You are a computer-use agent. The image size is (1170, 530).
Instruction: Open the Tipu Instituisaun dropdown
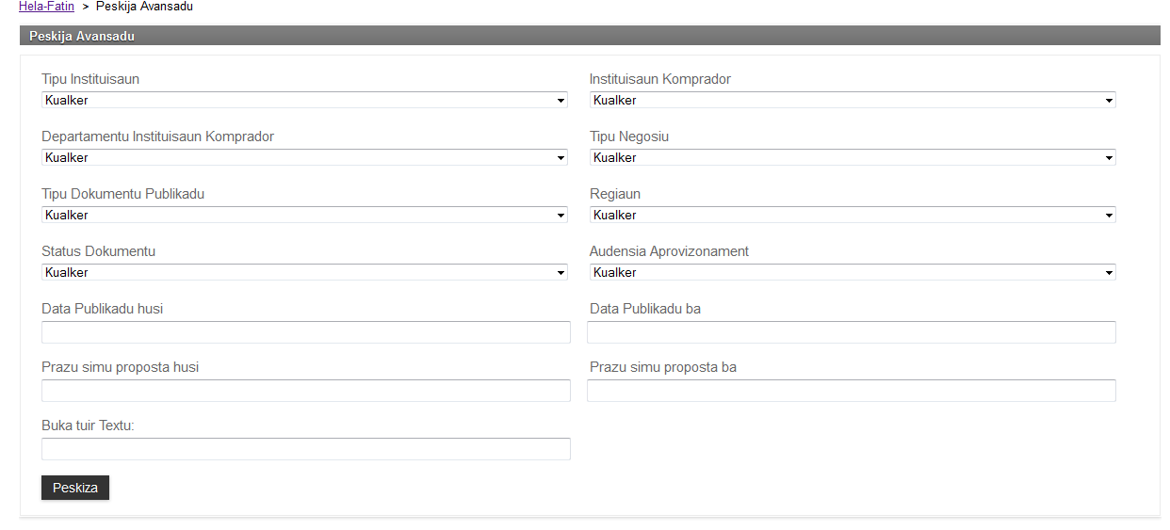coord(304,100)
